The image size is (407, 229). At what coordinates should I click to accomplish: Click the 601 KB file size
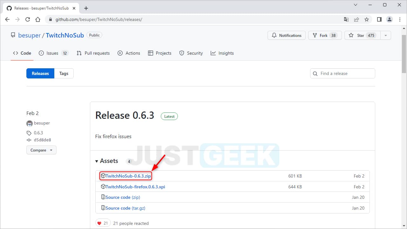coord(295,176)
